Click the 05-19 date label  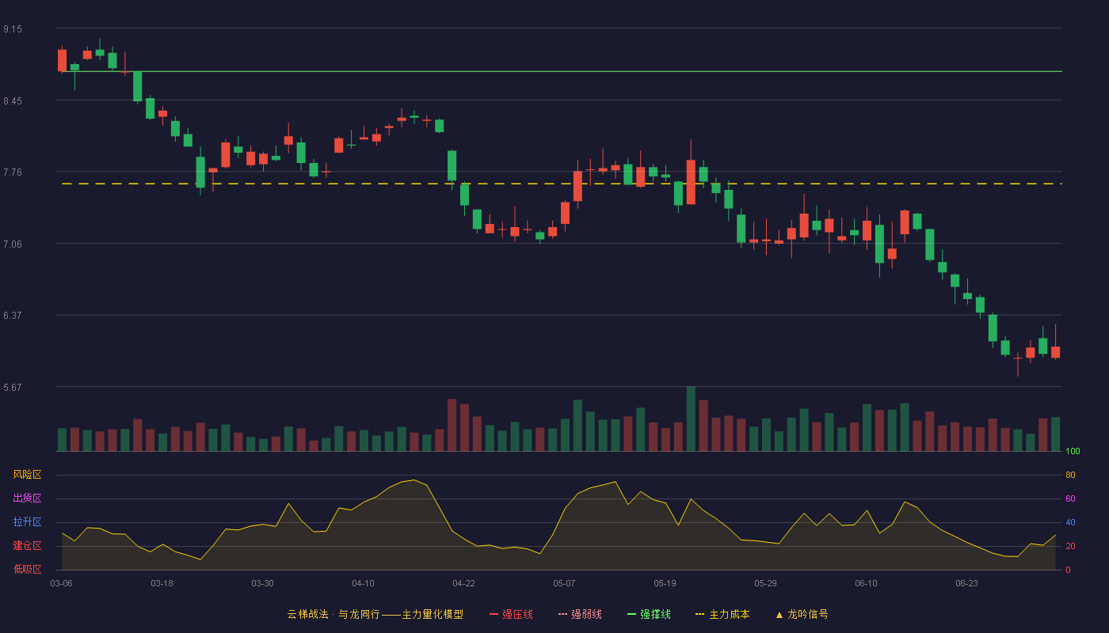(665, 583)
